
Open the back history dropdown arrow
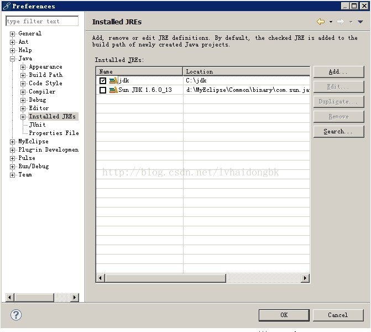coord(331,22)
